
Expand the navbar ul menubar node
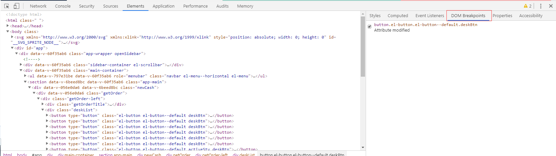(25, 76)
